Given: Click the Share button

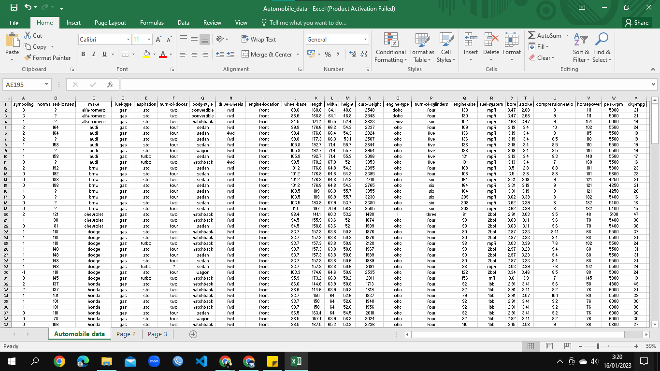Looking at the screenshot, I should (x=636, y=23).
